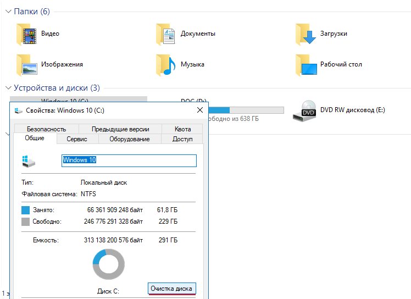Close the Свойства: Windows 10 (C:) dialog
The image size is (411, 299).
(x=200, y=110)
